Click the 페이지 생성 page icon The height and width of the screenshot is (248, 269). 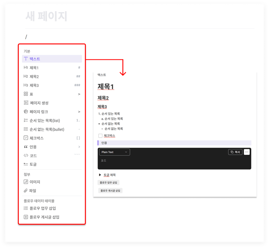coord(26,103)
